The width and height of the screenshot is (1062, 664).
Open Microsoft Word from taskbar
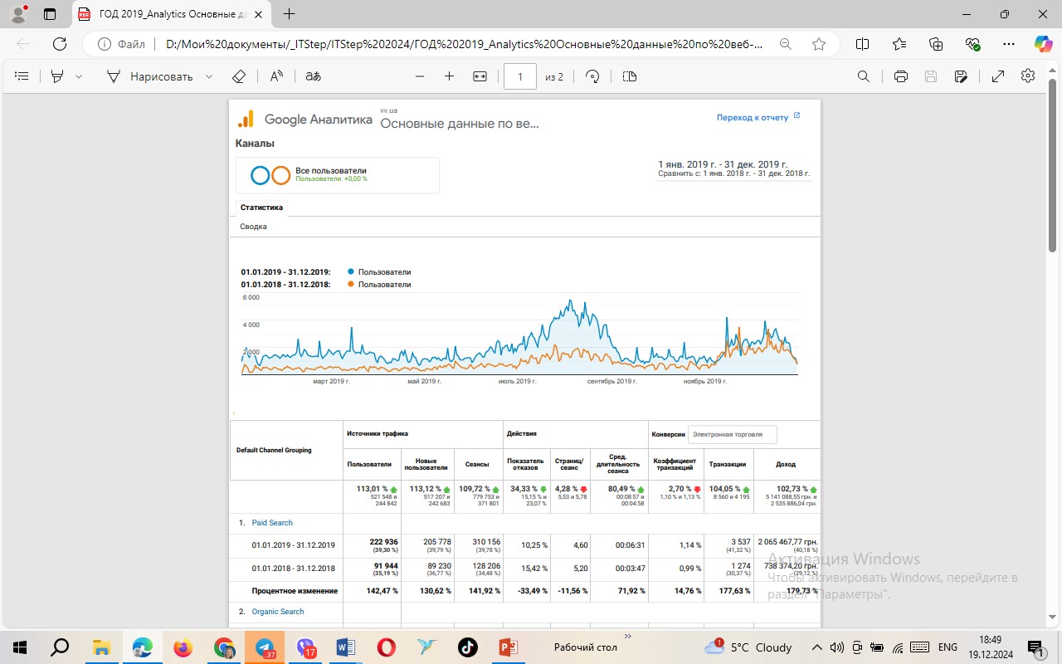pos(346,647)
